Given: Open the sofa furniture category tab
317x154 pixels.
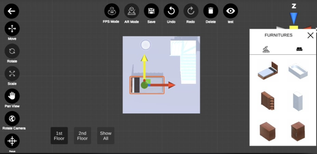Looking at the screenshot, I should [299, 49].
